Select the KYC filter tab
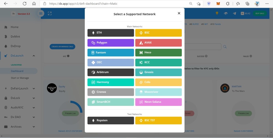 click(66, 56)
